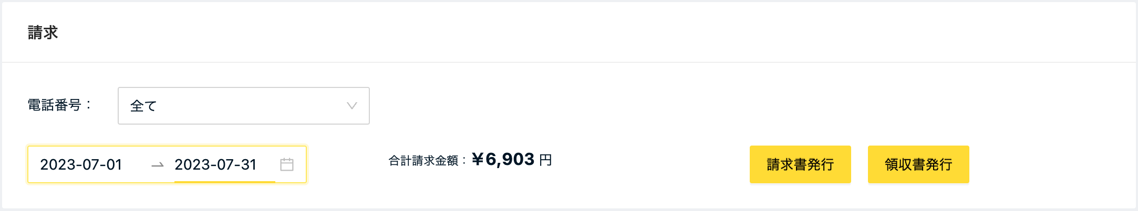This screenshot has height=211, width=1138.
Task: Click the 6,903 amount figure
Action: tap(510, 159)
